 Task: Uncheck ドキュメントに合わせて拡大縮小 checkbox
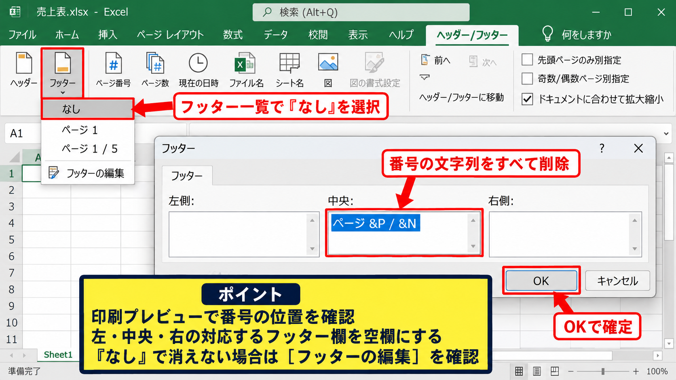[x=527, y=99]
